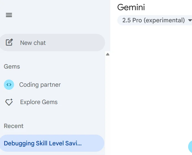Click the blue circle at the bottom right edge
The width and height of the screenshot is (192, 155).
(190, 146)
